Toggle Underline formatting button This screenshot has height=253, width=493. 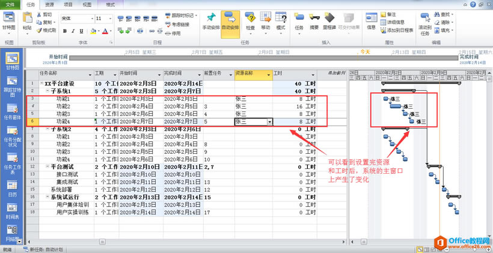(82, 31)
